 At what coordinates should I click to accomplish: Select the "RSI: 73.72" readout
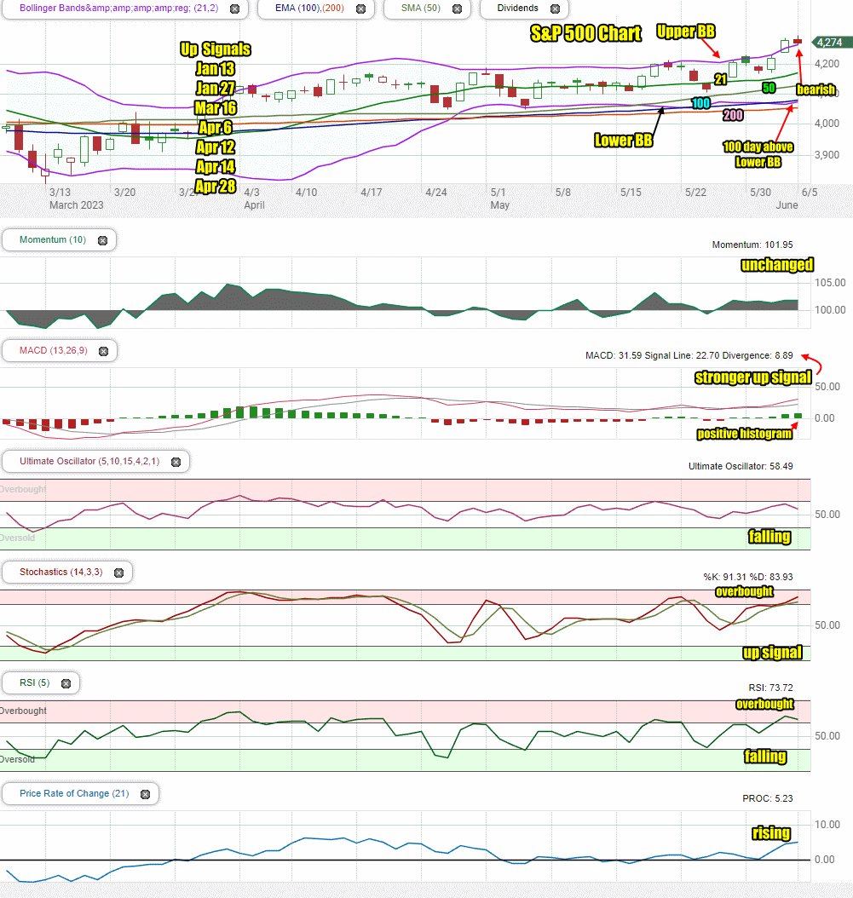coord(770,688)
